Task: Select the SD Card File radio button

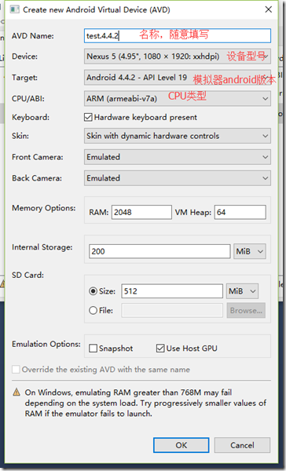Action: point(93,310)
